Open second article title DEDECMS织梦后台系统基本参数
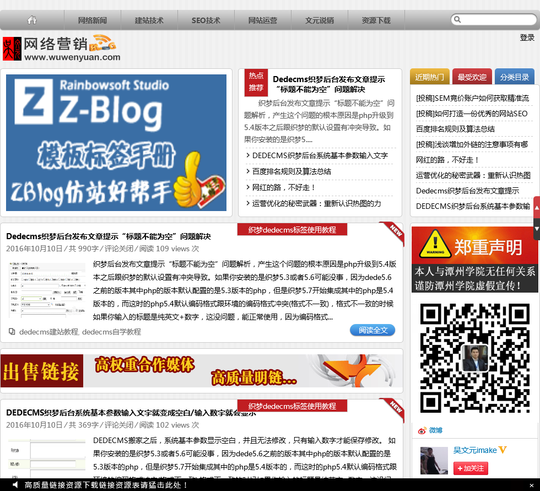 [131, 413]
